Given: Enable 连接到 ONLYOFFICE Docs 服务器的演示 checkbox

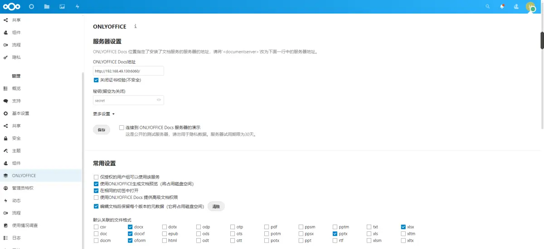Looking at the screenshot, I should point(121,127).
